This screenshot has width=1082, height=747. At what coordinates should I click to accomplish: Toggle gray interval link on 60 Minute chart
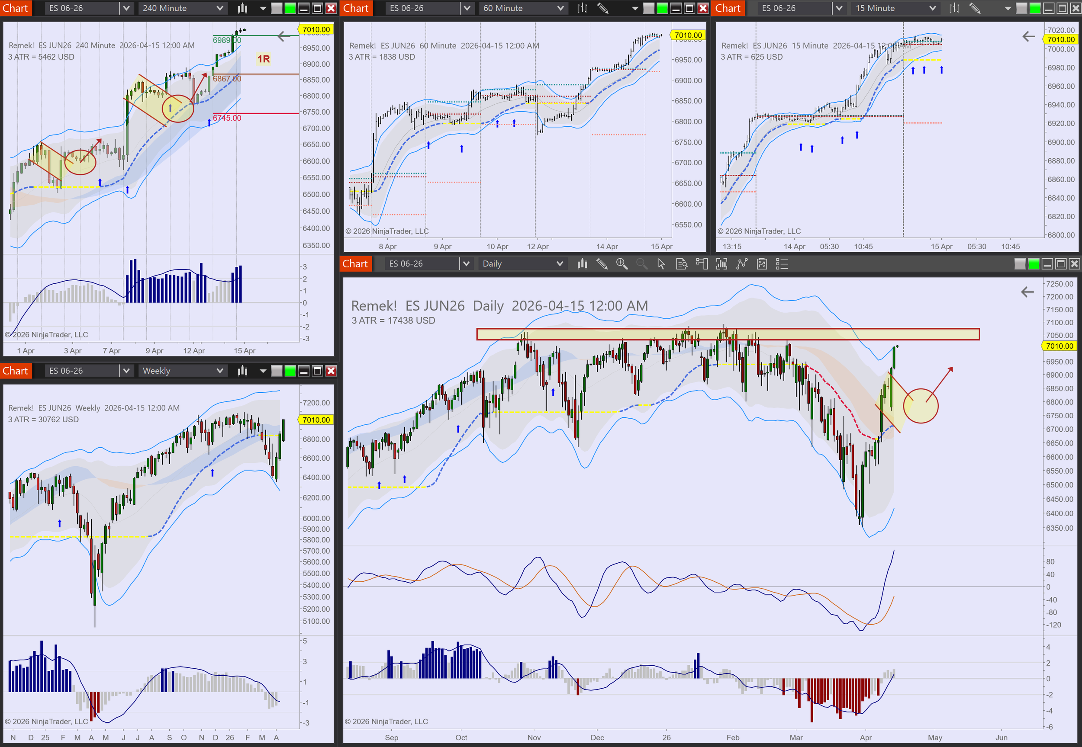point(648,8)
